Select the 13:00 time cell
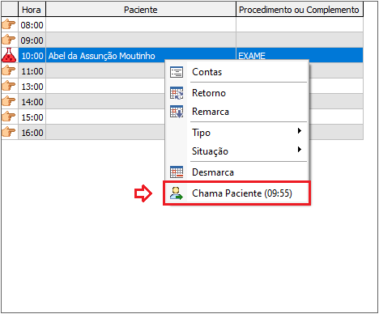 coord(32,87)
